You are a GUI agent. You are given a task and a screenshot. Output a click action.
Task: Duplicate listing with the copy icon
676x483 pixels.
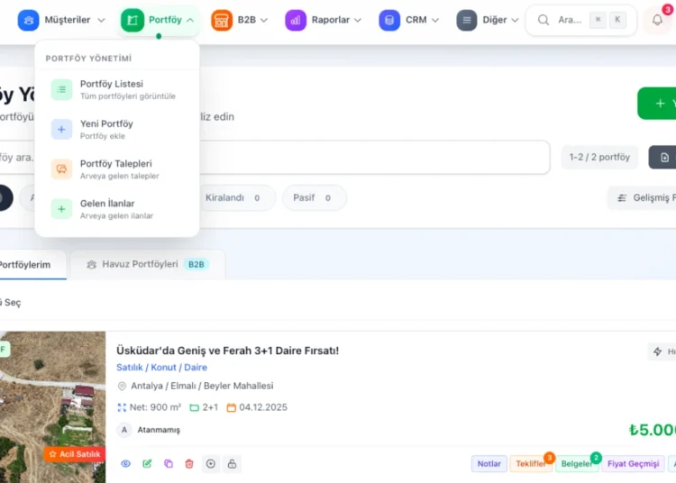pyautogui.click(x=169, y=464)
